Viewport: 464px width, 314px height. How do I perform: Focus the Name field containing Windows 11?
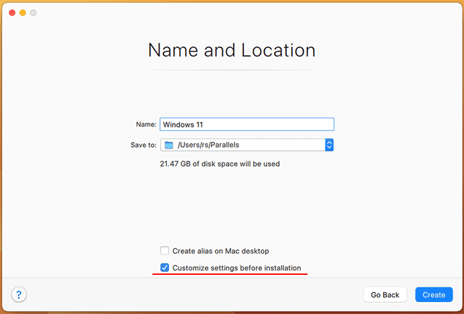247,124
